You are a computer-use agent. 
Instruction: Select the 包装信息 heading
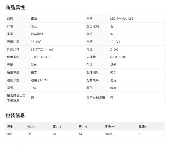[x=15, y=115]
